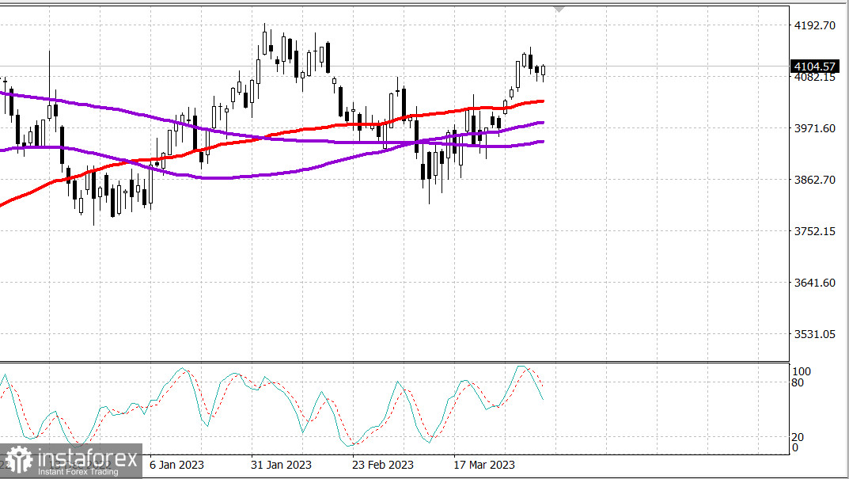This screenshot has width=849, height=479.
Task: Click the instaforex logo
Action: (71, 461)
